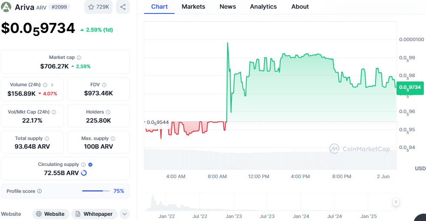Open the Whitepaper link button
The height and width of the screenshot is (221, 426).
click(x=94, y=214)
